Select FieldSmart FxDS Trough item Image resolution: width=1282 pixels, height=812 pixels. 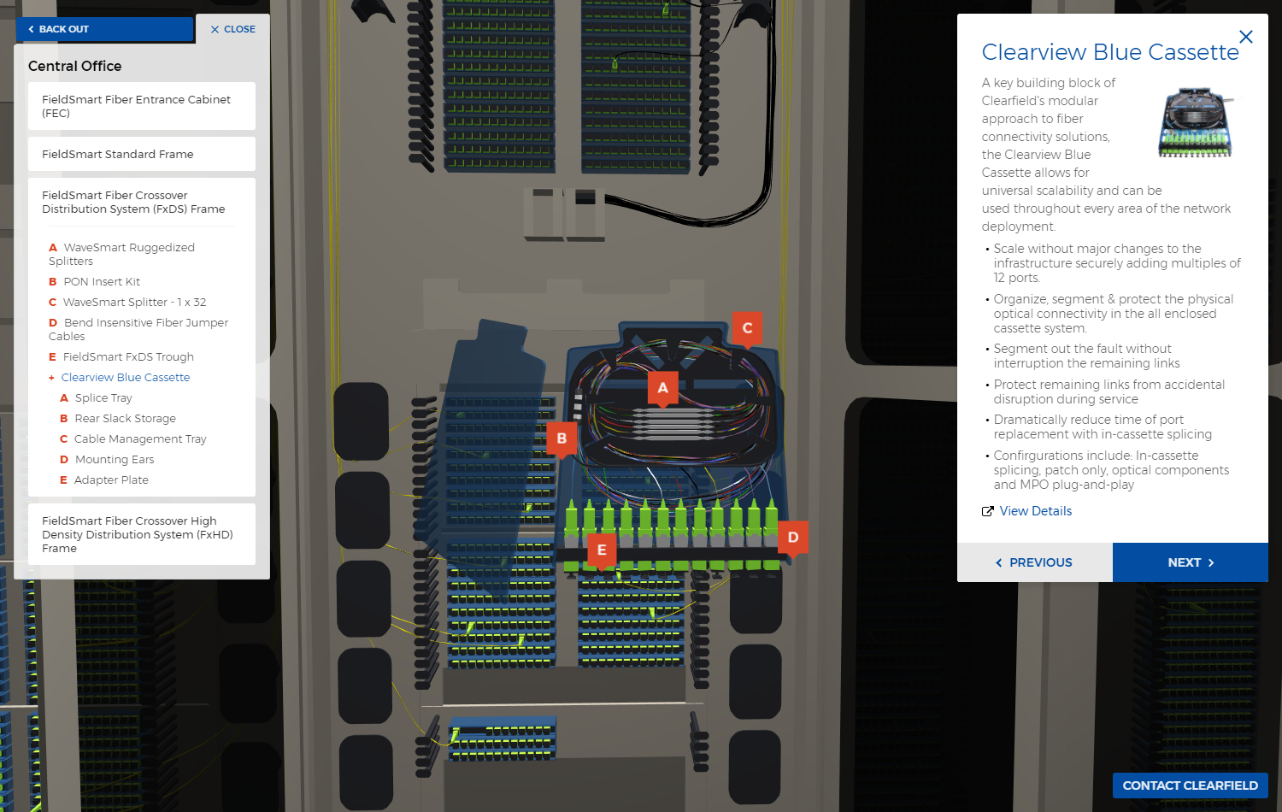[x=121, y=356]
